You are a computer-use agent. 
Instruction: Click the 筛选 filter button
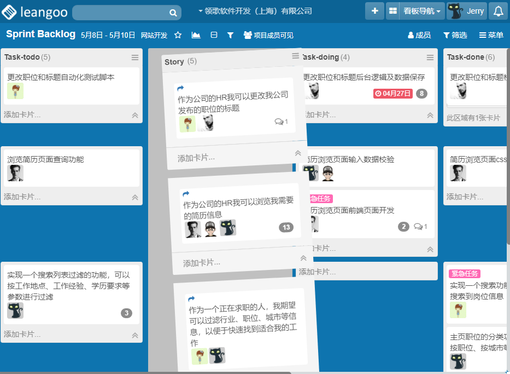pyautogui.click(x=455, y=35)
